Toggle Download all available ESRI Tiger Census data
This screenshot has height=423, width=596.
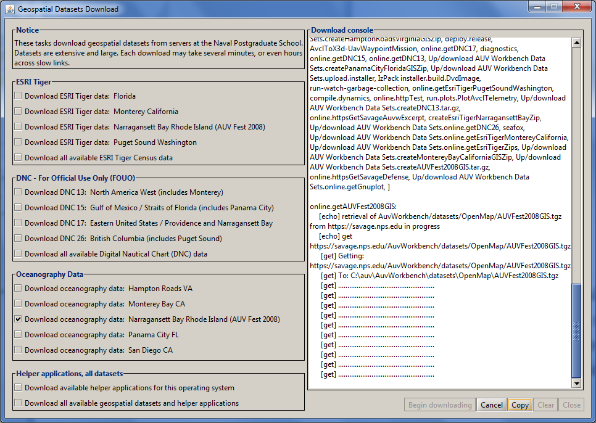[19, 158]
